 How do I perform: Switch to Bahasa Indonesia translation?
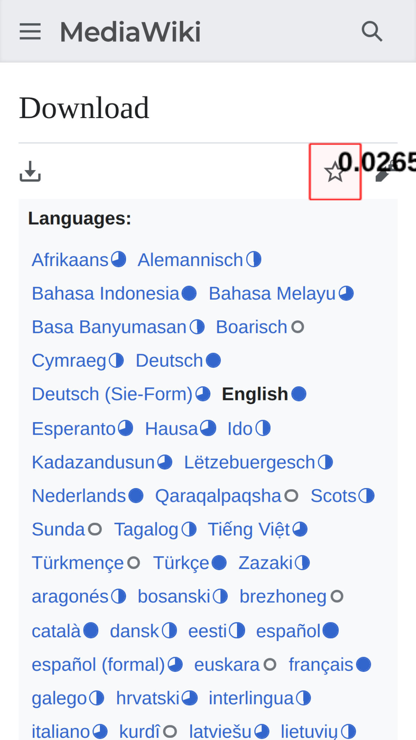(x=105, y=294)
